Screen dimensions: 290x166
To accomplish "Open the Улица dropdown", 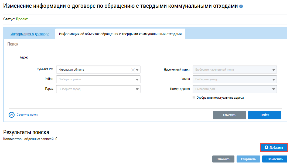I will [274, 79].
